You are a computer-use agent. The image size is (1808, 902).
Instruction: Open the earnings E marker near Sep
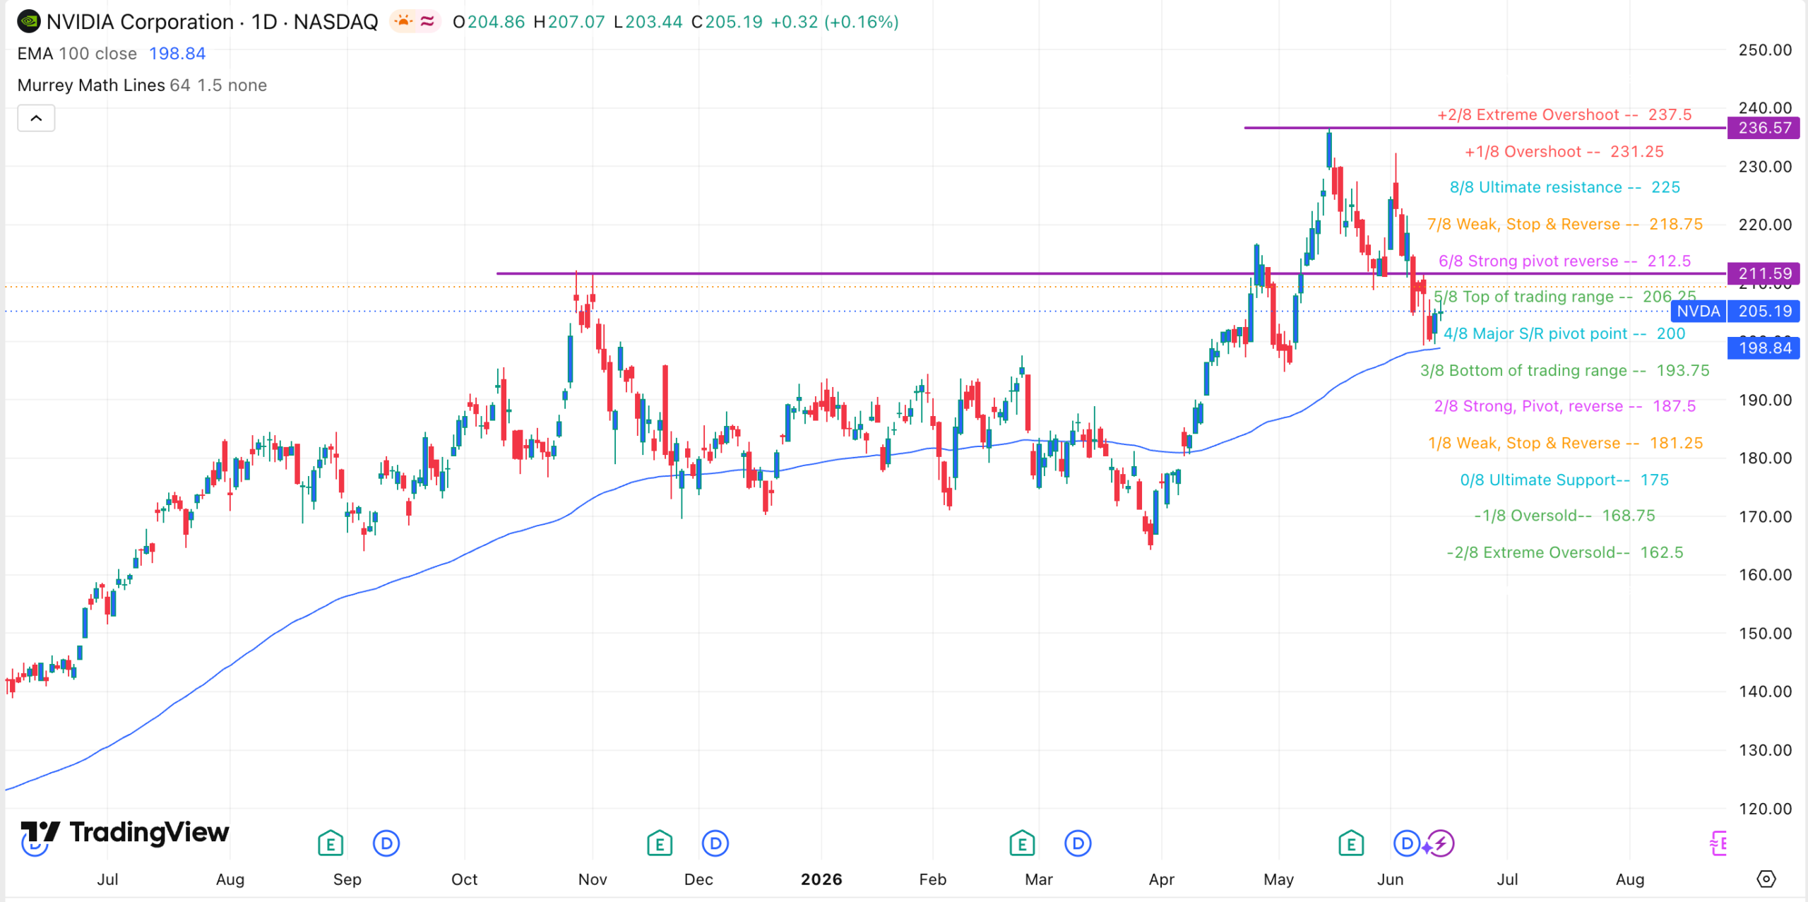coord(330,843)
